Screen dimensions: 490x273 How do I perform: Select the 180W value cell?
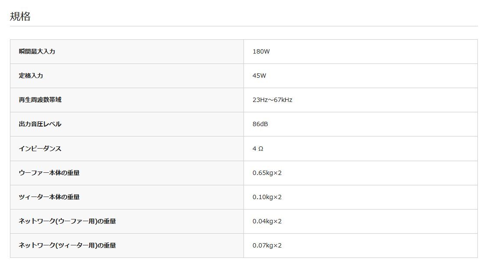pos(261,51)
